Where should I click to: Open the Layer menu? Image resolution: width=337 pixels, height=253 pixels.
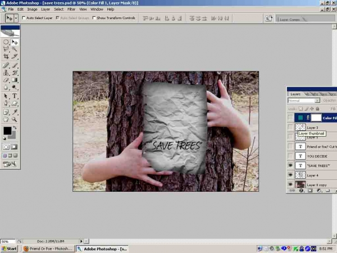(45, 9)
